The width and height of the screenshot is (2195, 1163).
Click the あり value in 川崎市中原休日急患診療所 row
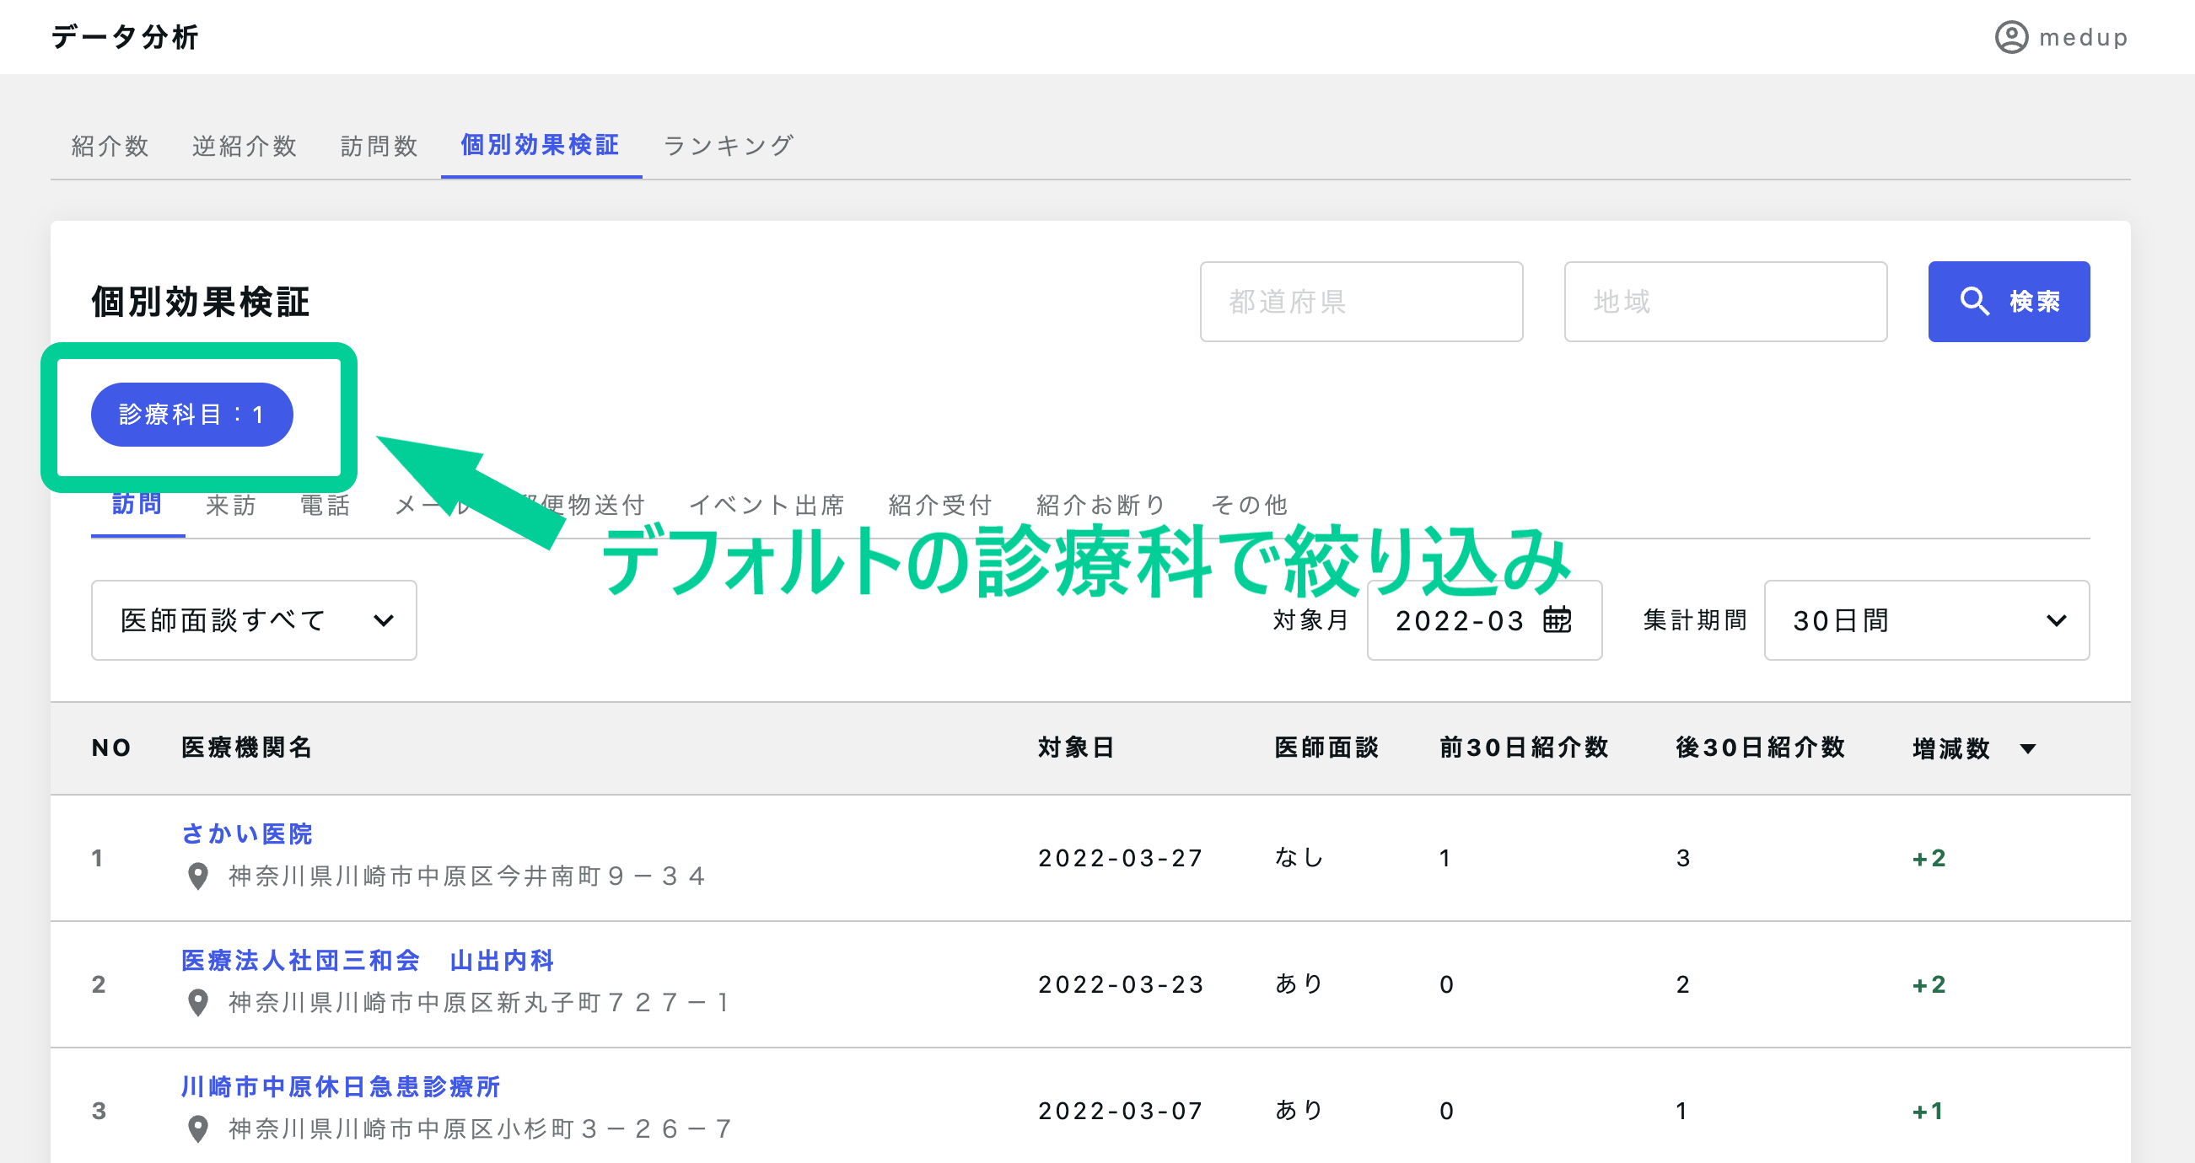tap(1299, 1110)
